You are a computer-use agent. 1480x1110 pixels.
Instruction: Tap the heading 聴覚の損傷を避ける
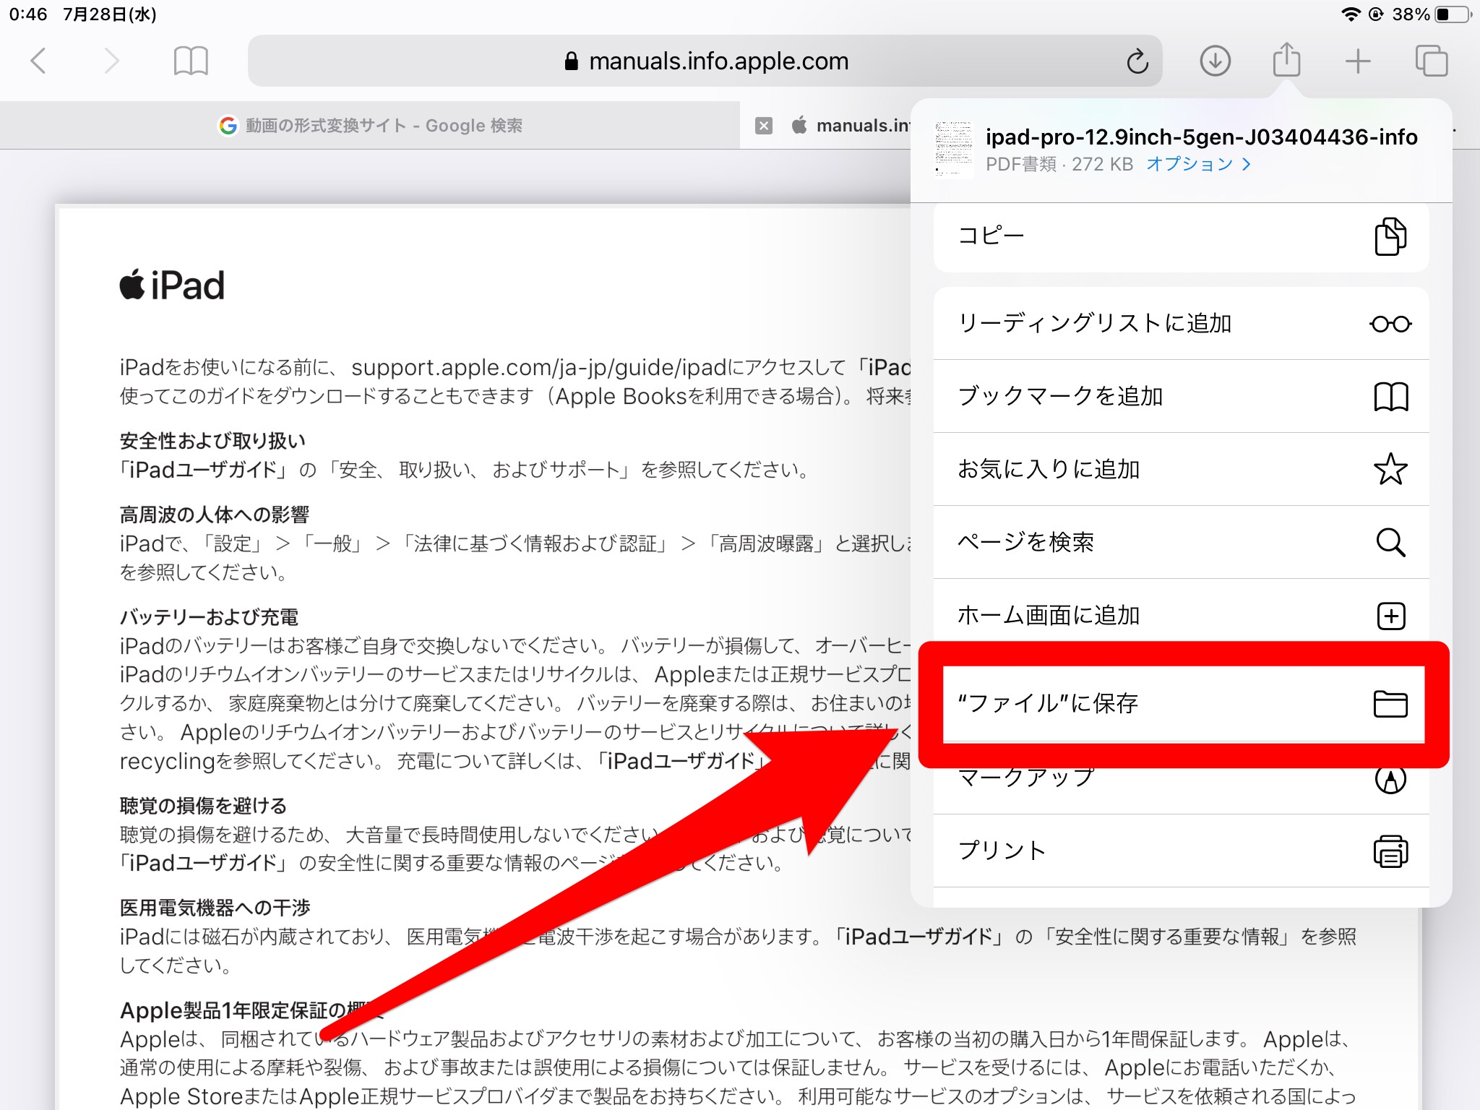coord(203,806)
